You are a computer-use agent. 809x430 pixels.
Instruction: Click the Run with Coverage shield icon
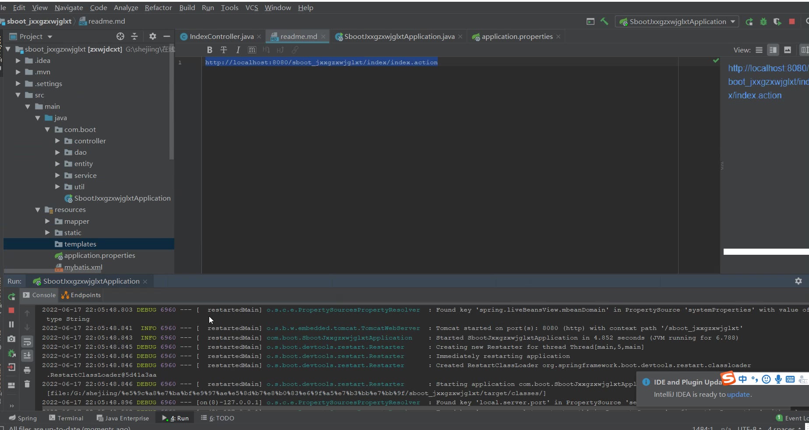(x=777, y=21)
